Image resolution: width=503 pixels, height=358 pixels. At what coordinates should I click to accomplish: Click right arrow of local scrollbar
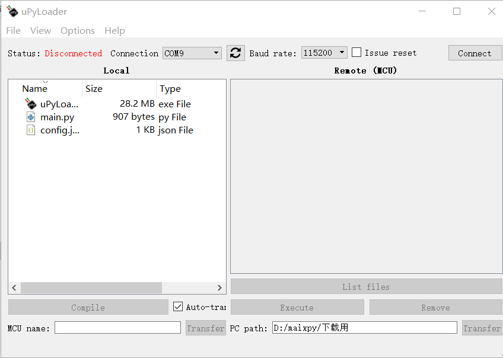219,287
